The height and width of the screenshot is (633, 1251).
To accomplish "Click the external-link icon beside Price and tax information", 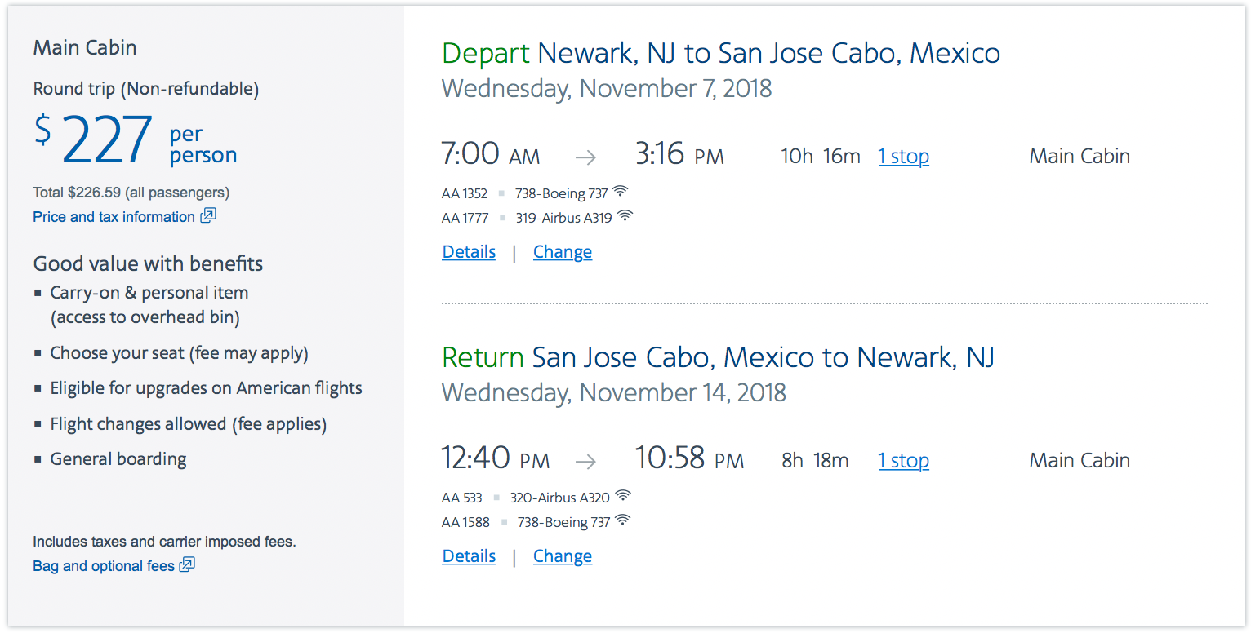I will pos(208,216).
